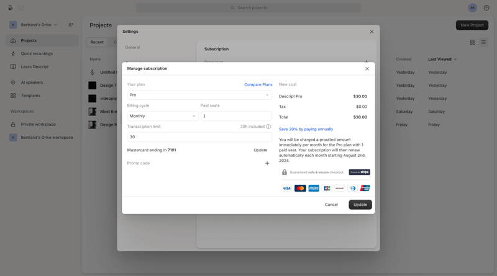497x276 pixels.
Task: Open Templates in the sidebar
Action: point(30,96)
